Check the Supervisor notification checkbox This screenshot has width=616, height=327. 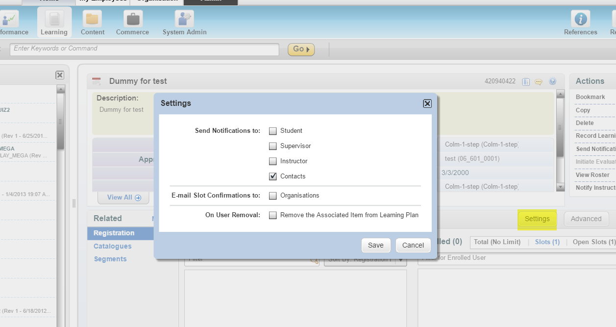pyautogui.click(x=273, y=146)
